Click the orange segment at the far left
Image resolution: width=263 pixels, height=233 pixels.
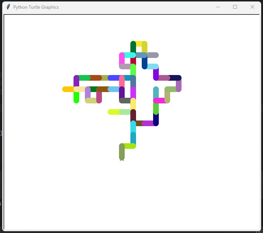pyautogui.click(x=68, y=89)
